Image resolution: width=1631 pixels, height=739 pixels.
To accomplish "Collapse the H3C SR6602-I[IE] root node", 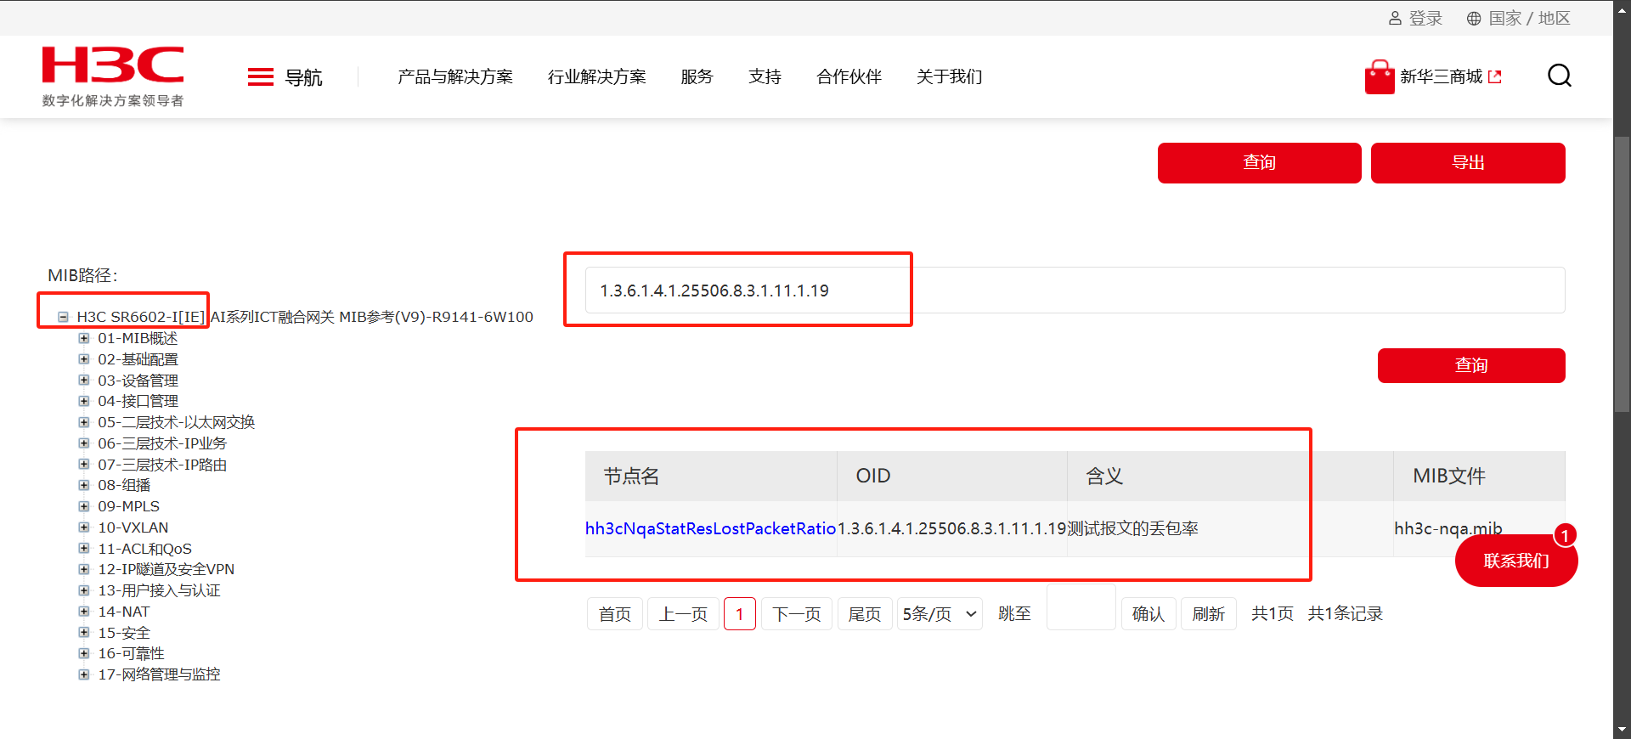I will click(63, 317).
